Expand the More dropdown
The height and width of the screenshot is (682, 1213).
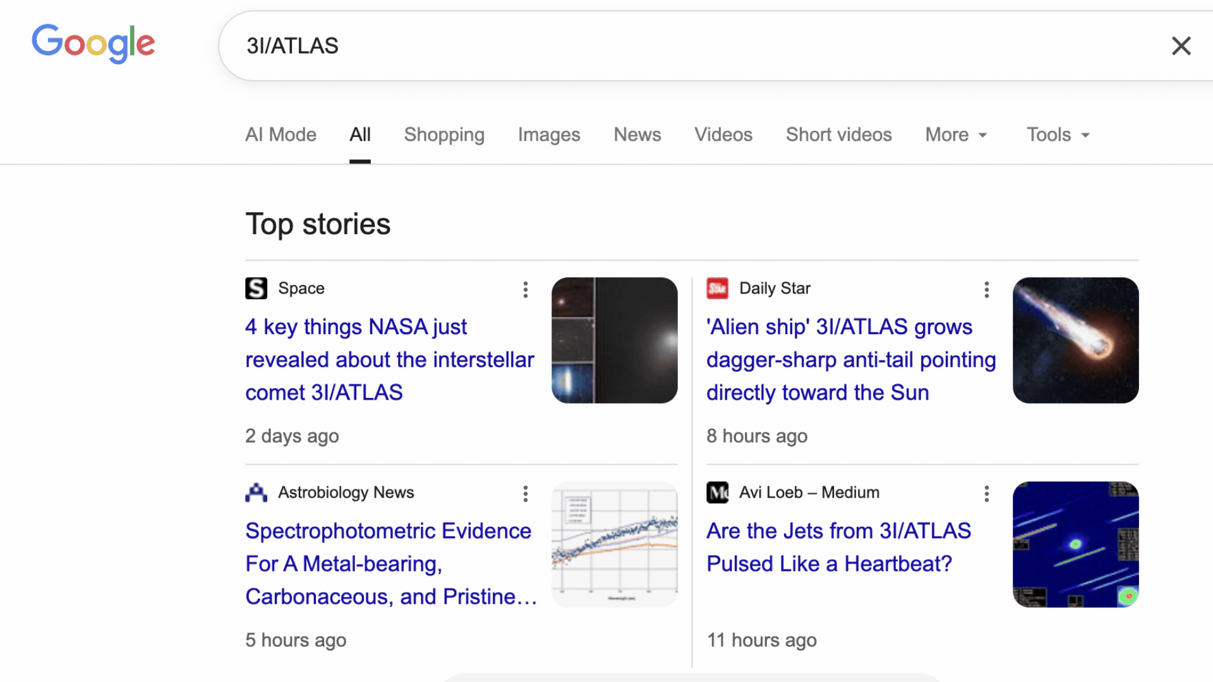[x=956, y=135]
